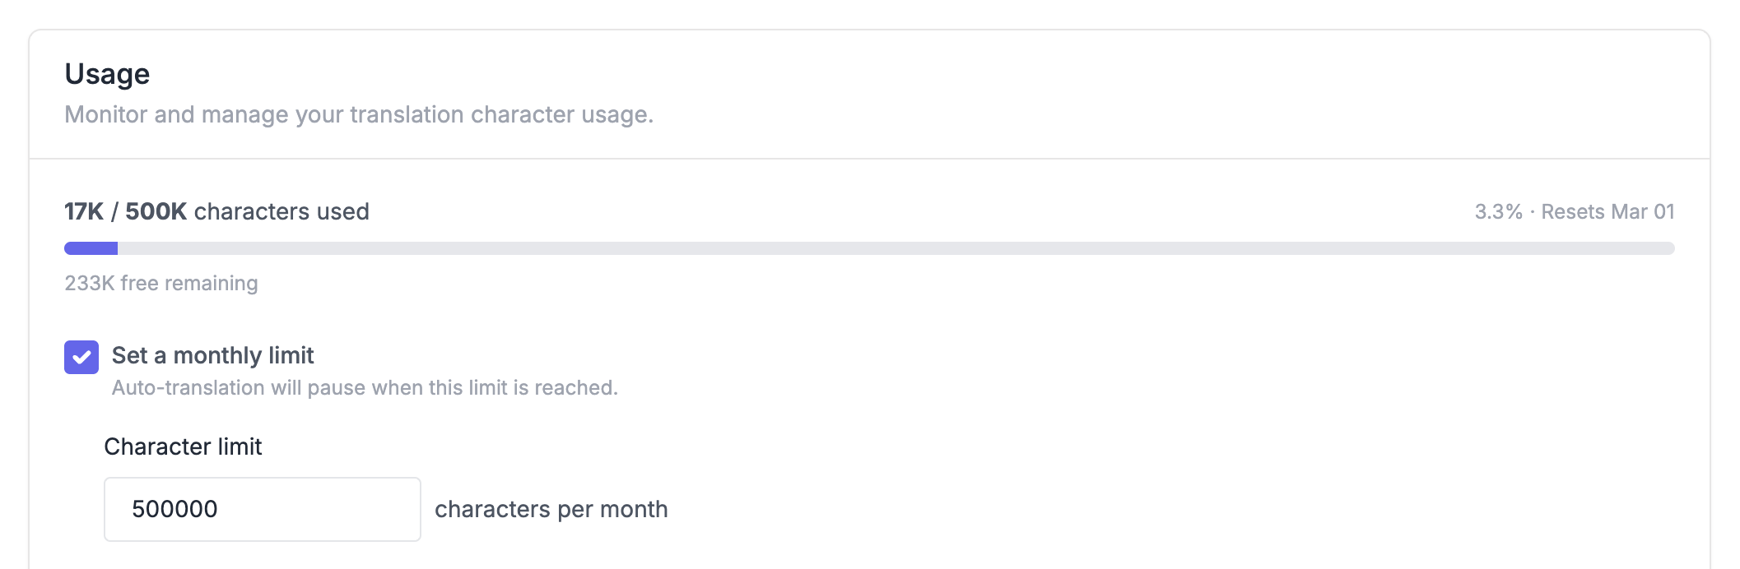Click the white checkmark icon
The image size is (1740, 569).
81,358
